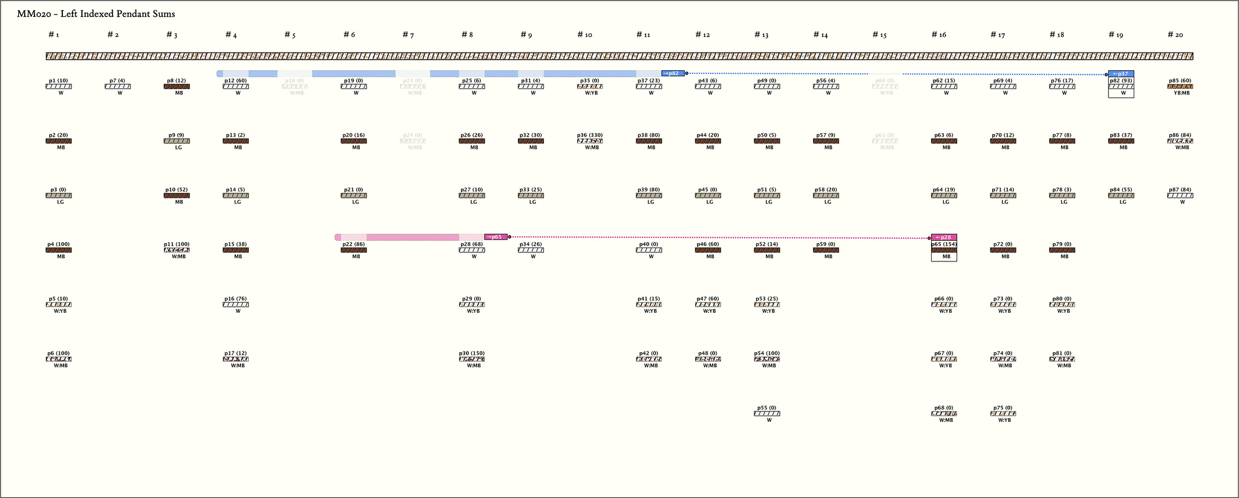Click the blue →p82 link tag

[673, 73]
